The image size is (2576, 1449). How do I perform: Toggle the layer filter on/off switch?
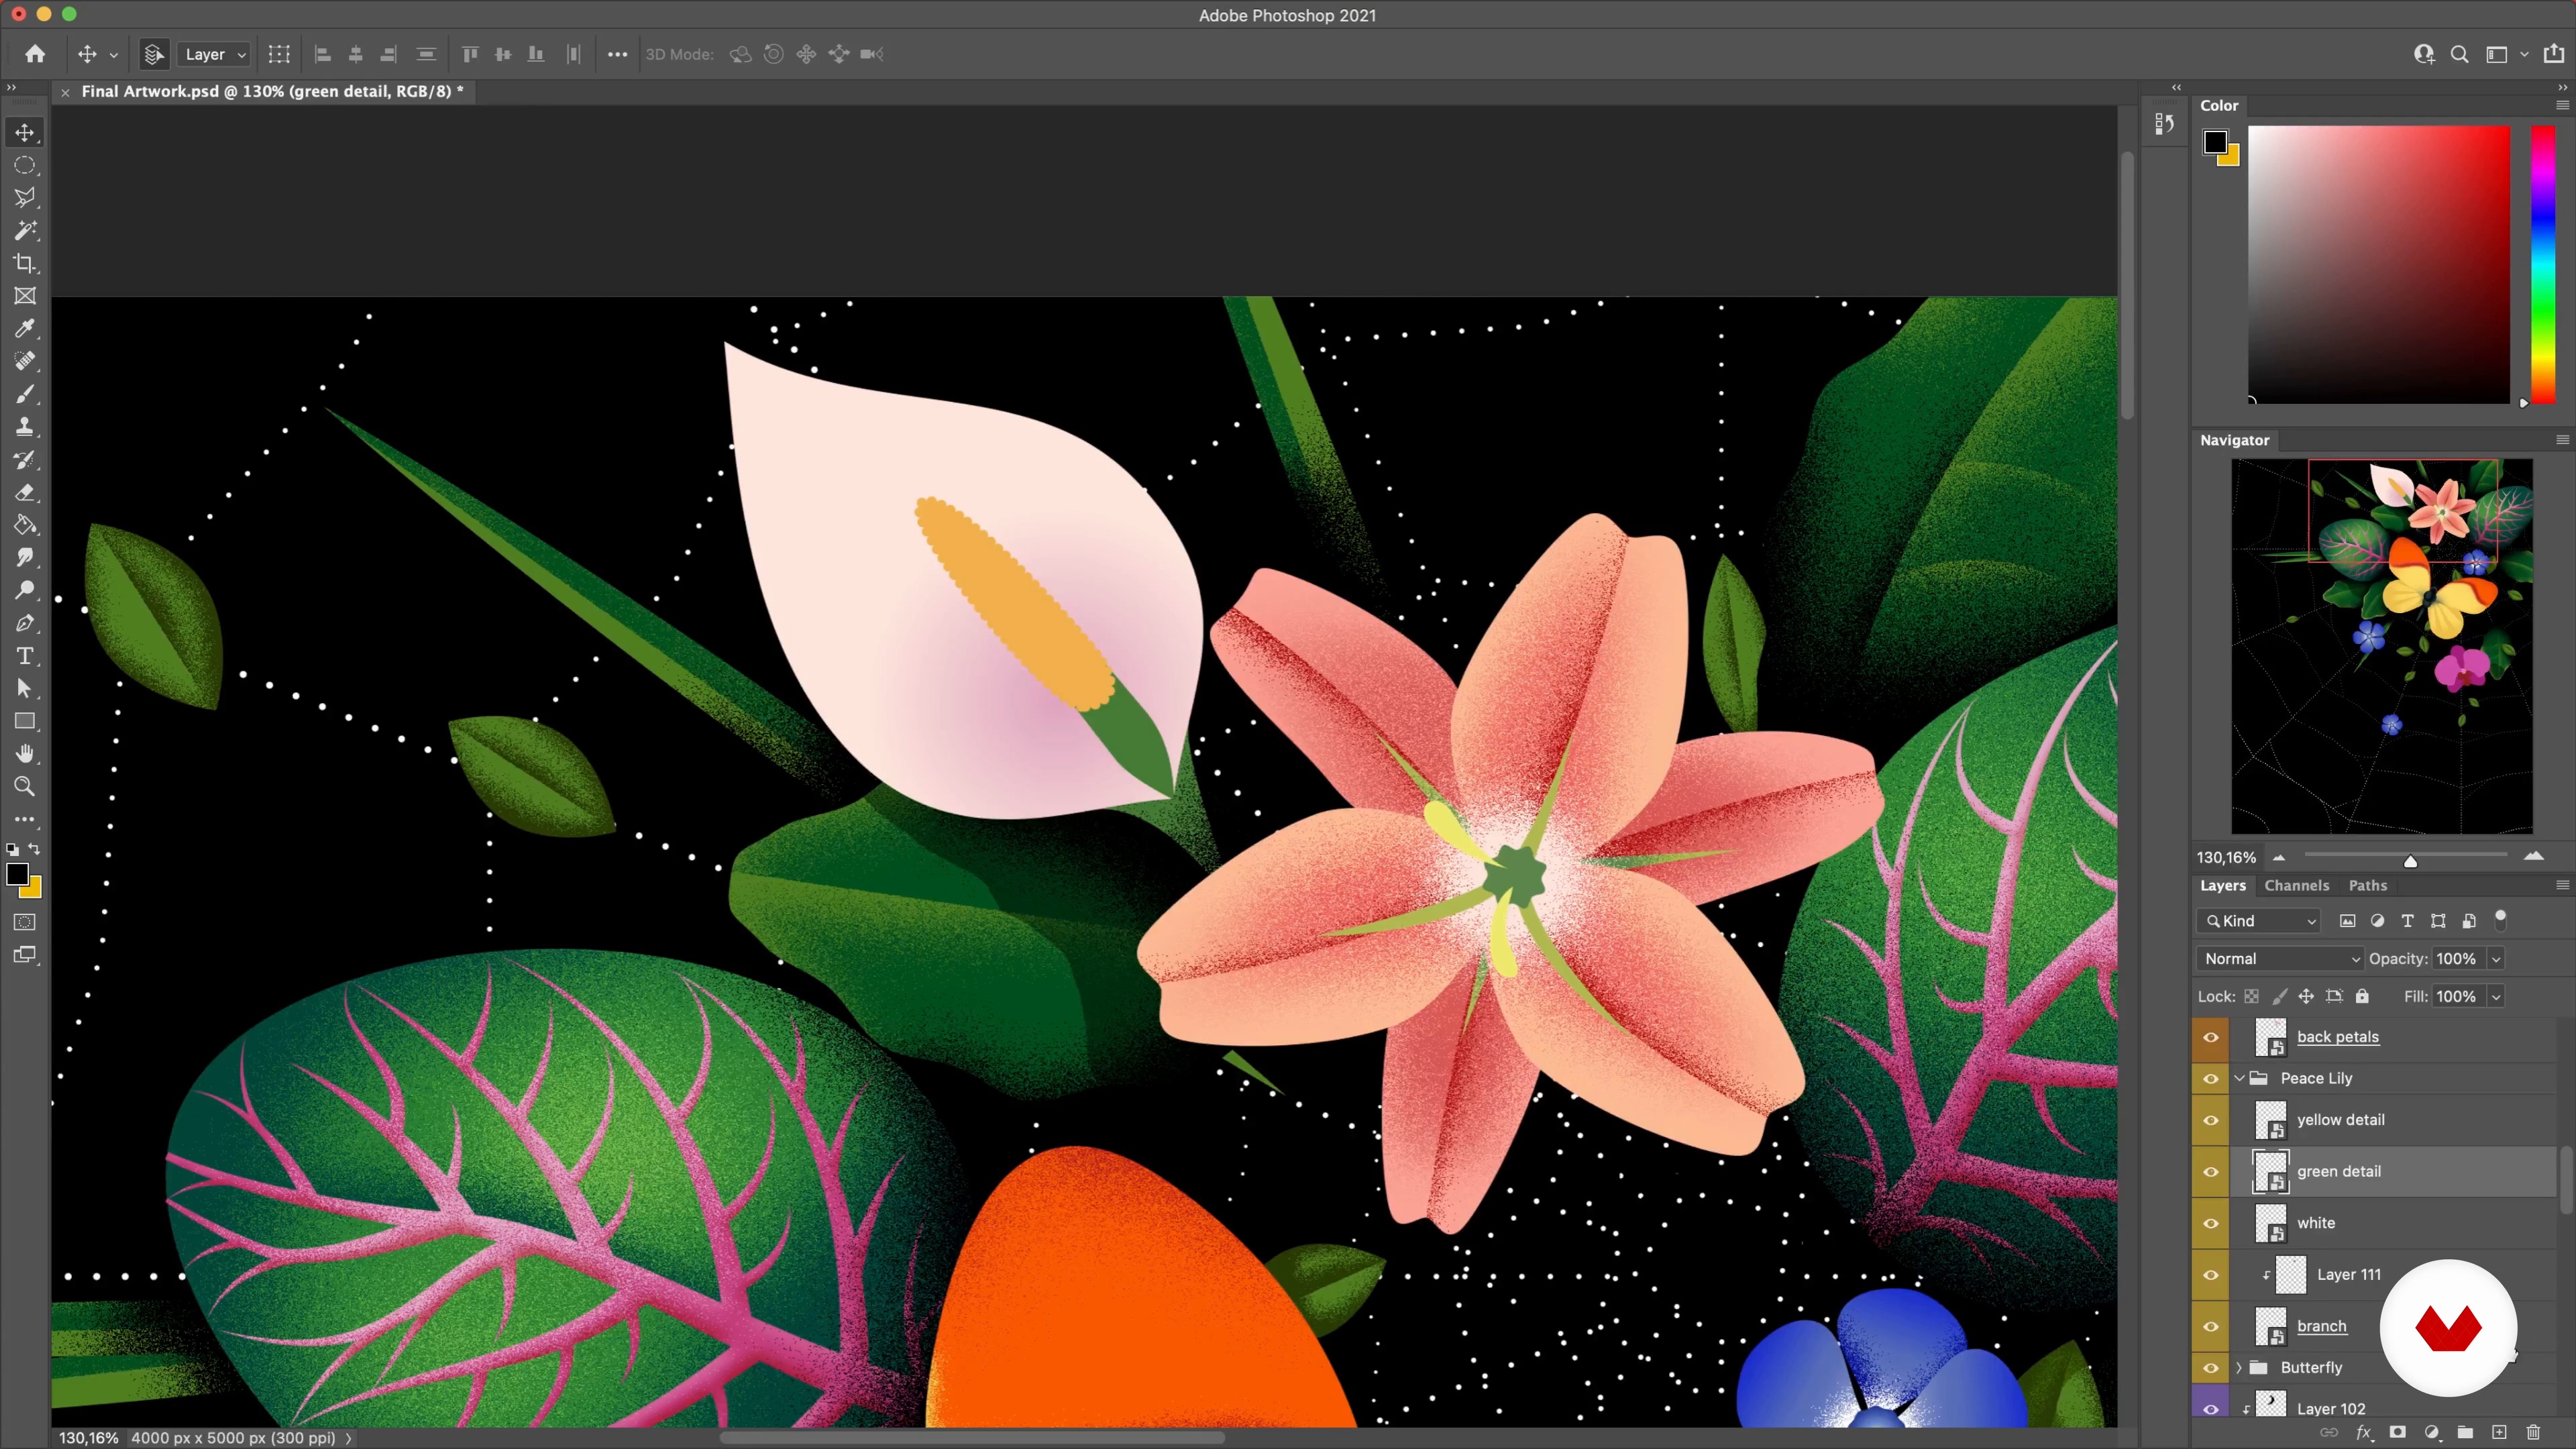coord(2501,919)
